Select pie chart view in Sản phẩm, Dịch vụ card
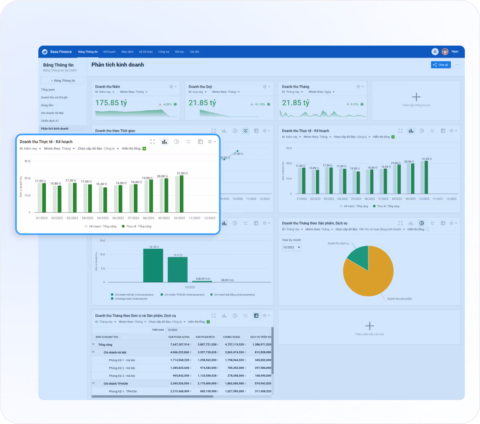 422,223
